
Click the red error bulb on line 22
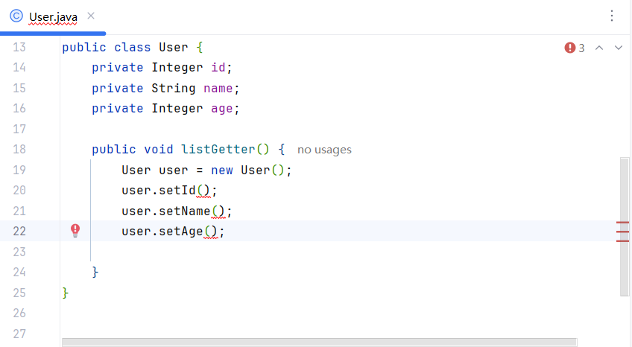(75, 231)
